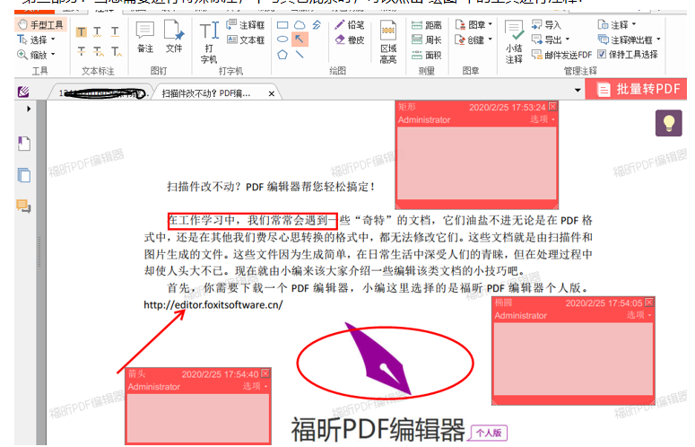Image resolution: width=695 pixels, height=447 pixels.
Task: Click 邮件发送FDF to email comments
Action: click(561, 55)
